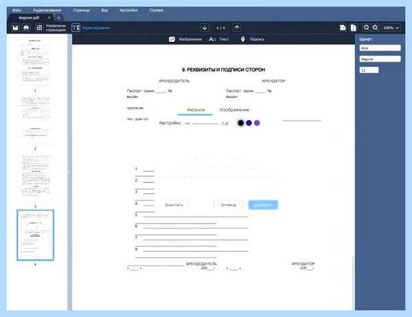412x317 pixels.
Task: Click the Отмена button
Action: pos(229,205)
